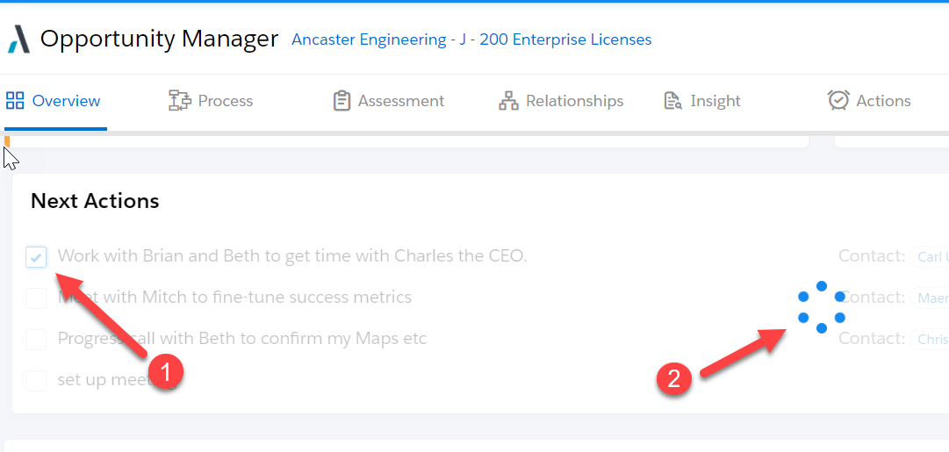
Task: Click the Insight document search icon
Action: (673, 101)
